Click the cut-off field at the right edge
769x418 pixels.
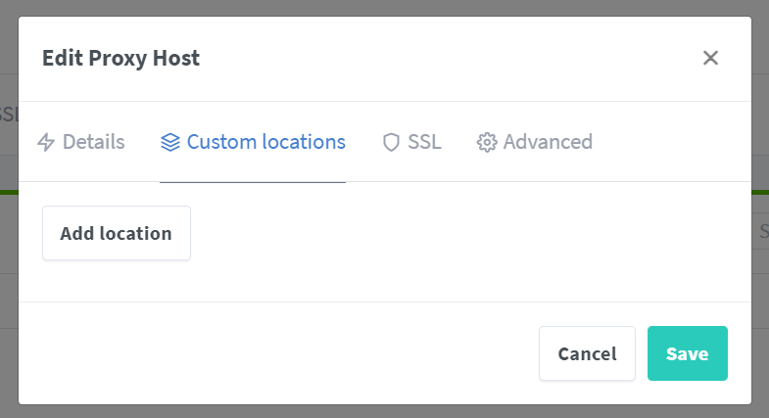(760, 233)
